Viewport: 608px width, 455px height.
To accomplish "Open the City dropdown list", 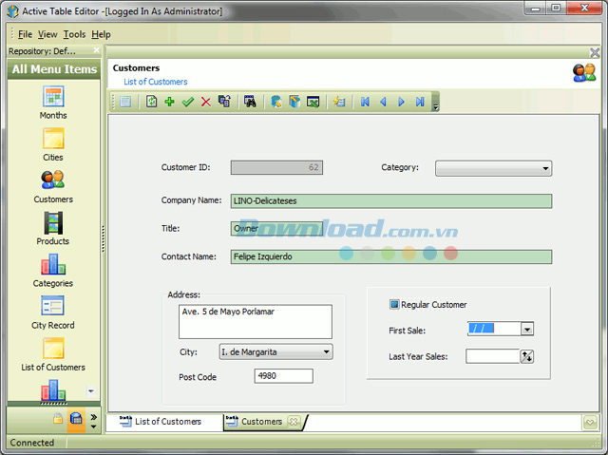I will click(326, 352).
